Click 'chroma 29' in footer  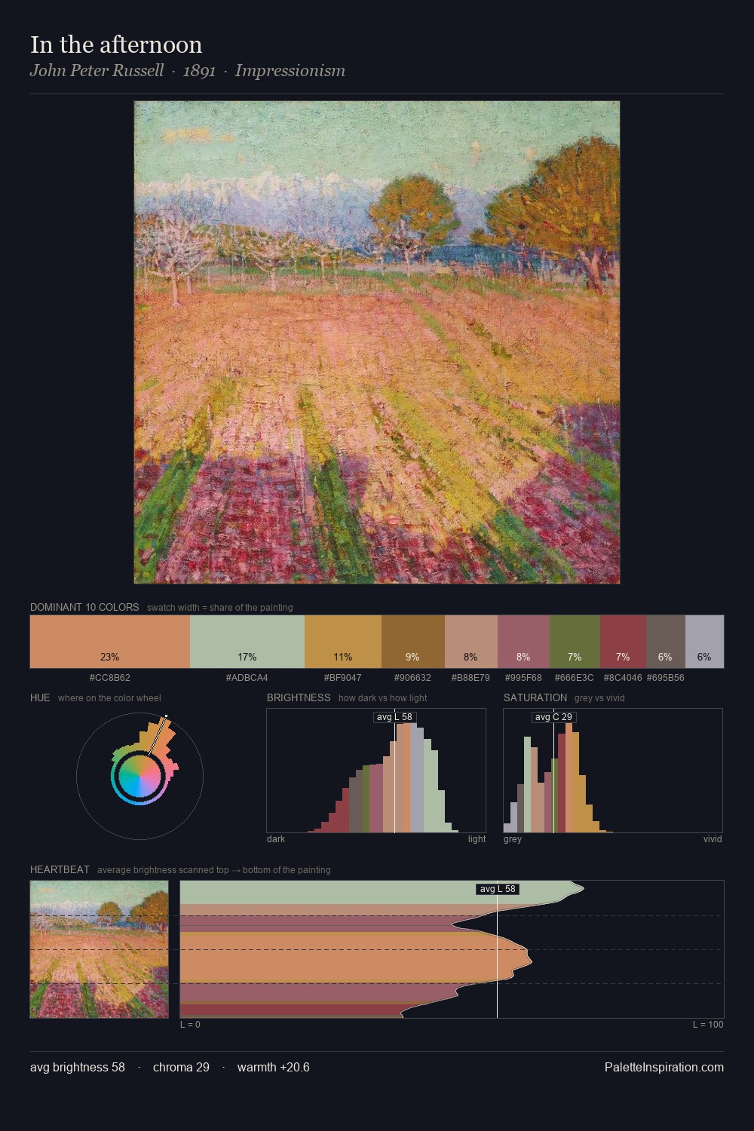coord(181,1067)
